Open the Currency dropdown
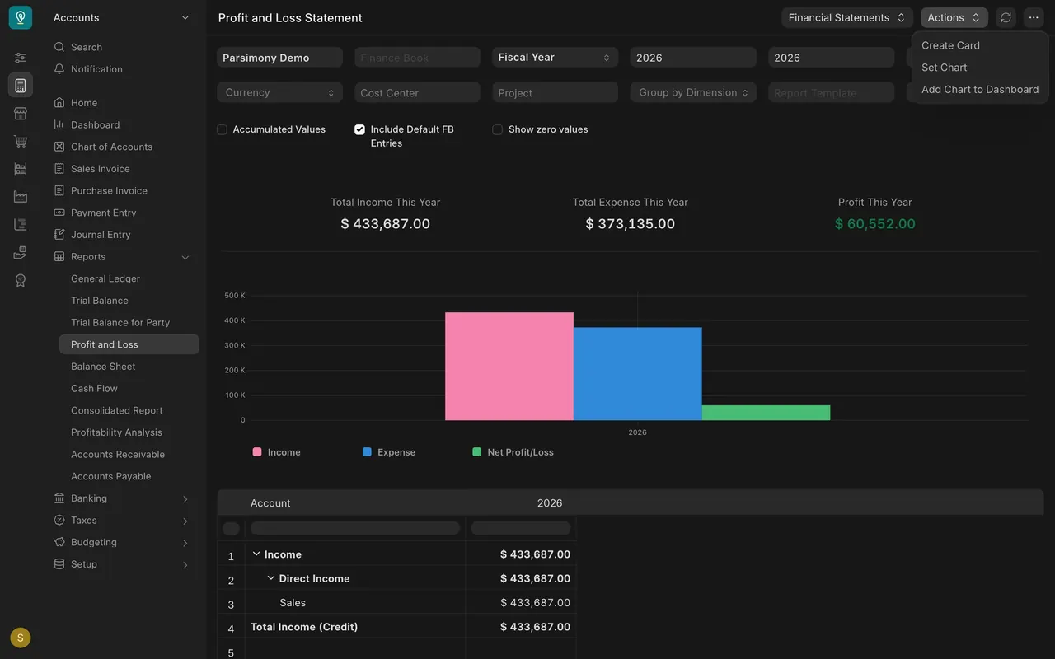The image size is (1055, 659). 280,92
